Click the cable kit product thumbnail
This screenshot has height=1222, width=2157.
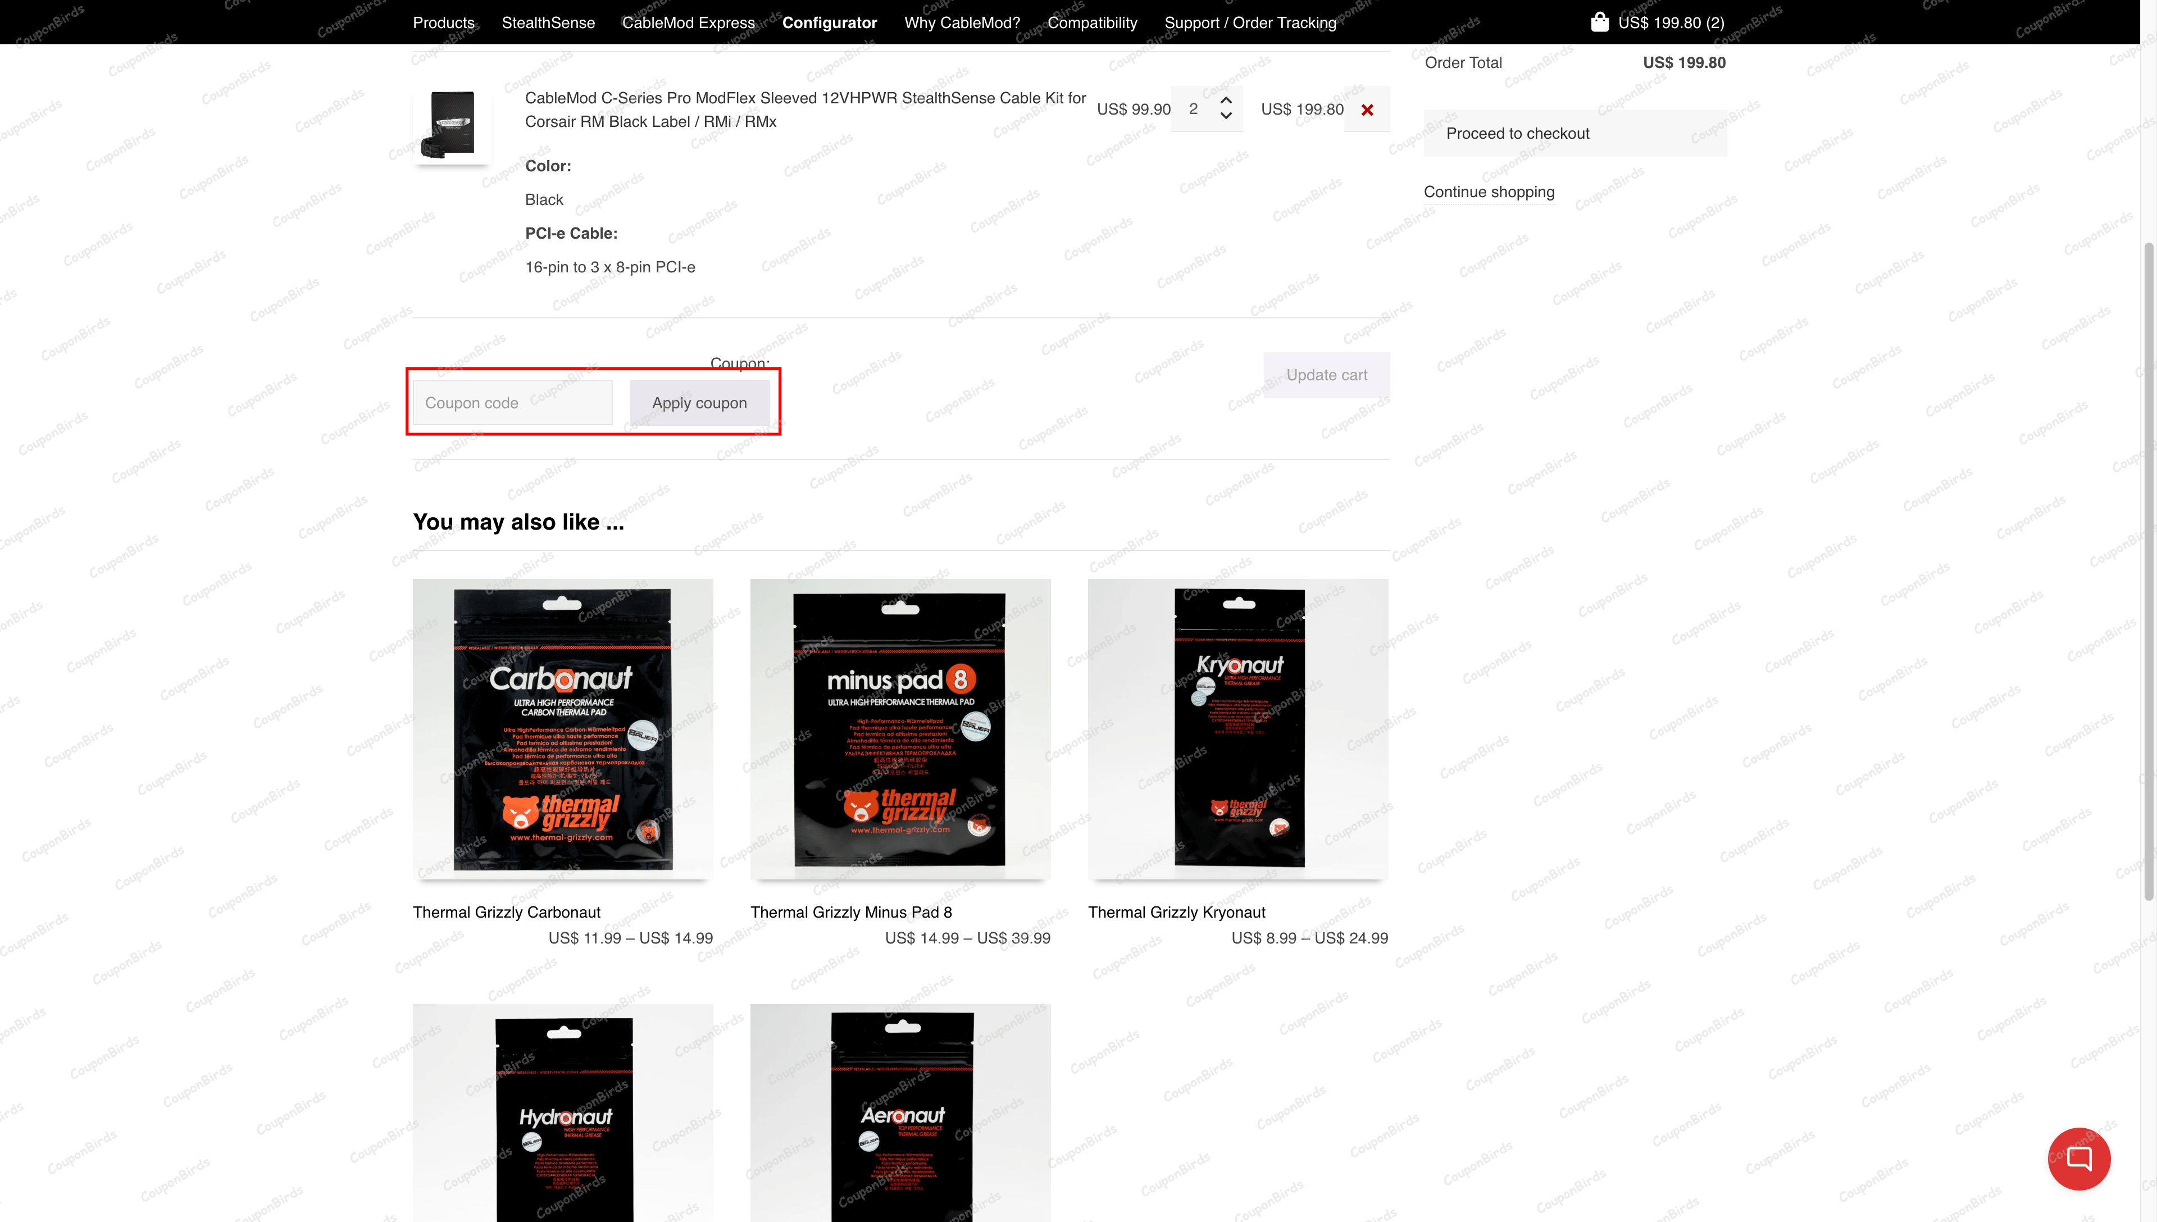click(452, 124)
